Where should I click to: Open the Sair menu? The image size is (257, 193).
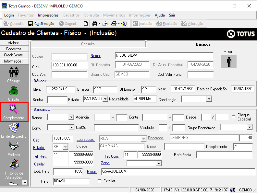(x=172, y=15)
